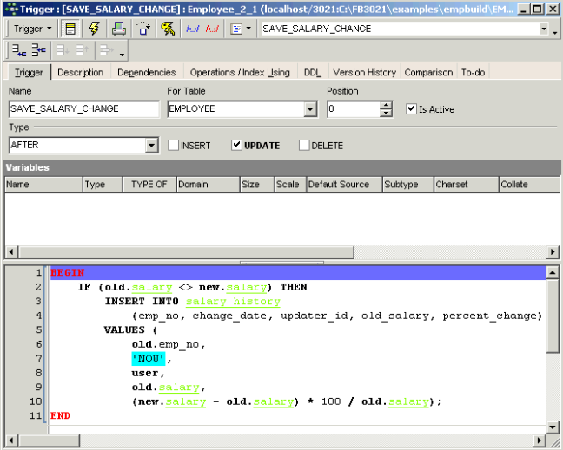Viewport: 563px width, 450px height.
Task: Click variables grid scroll right arrow
Action: 553,251
